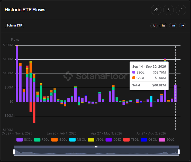Toggle QSOL series in the legend
The height and width of the screenshot is (162, 191).
pyautogui.click(x=149, y=140)
